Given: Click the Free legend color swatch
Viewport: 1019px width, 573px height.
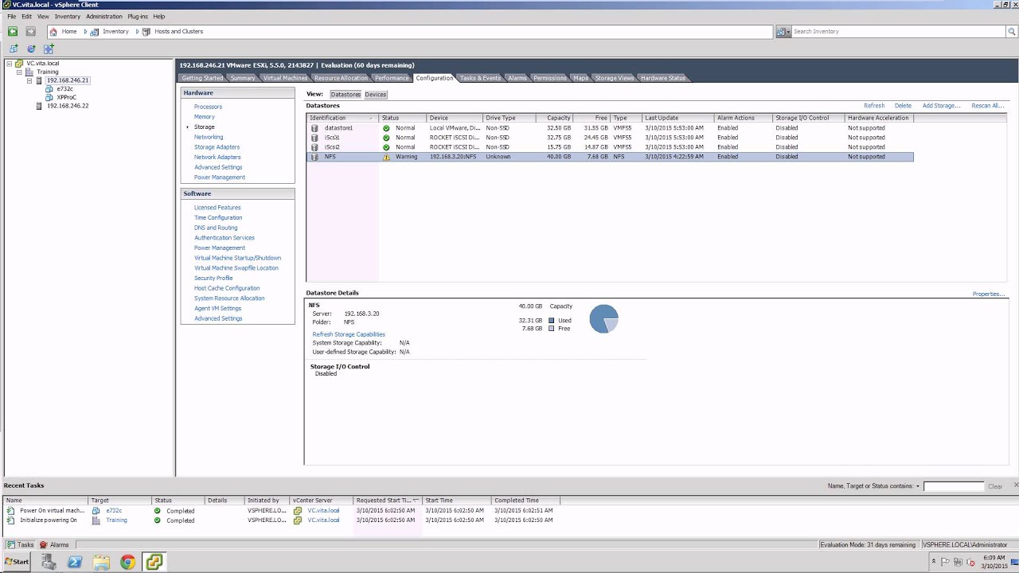Looking at the screenshot, I should click(x=552, y=329).
